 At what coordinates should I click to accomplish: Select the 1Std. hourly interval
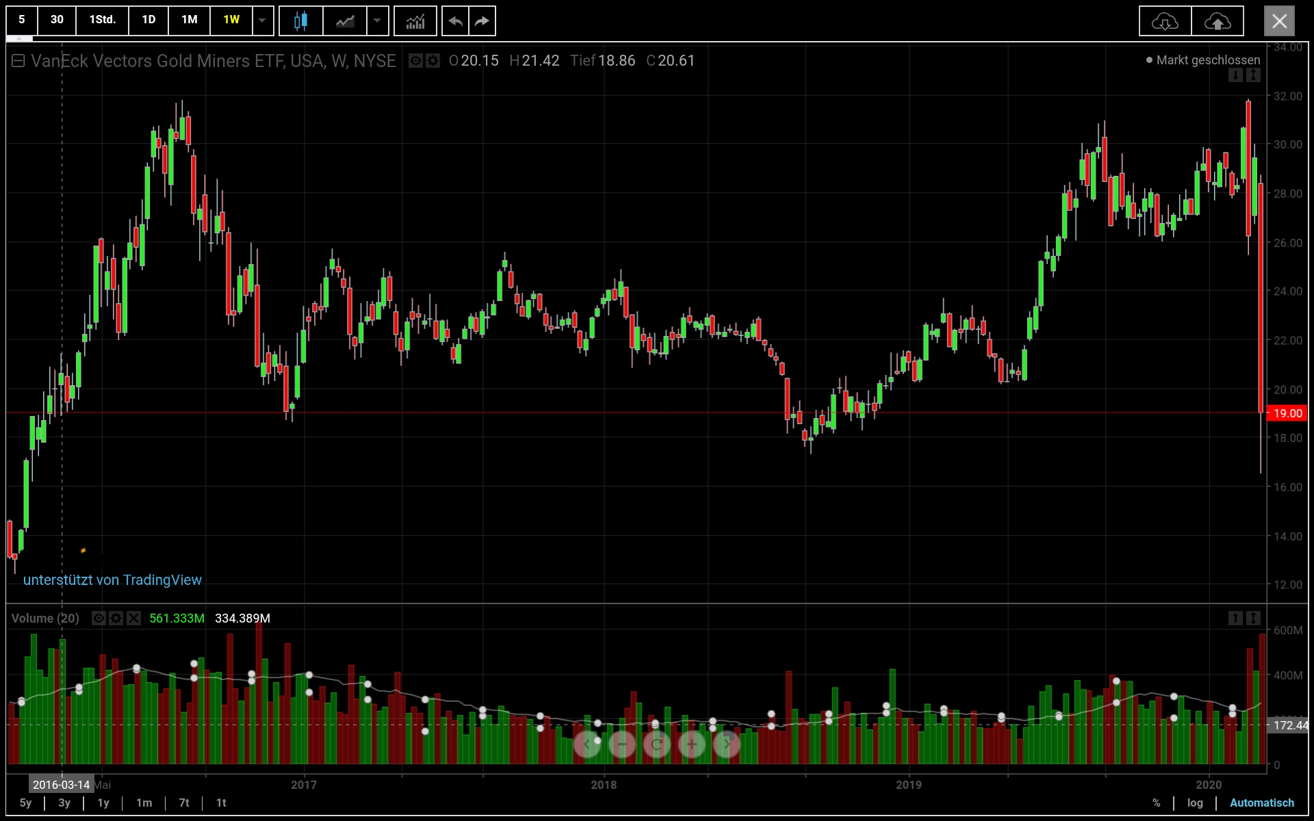103,21
